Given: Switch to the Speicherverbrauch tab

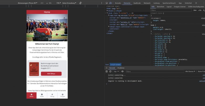Looking at the screenshot, I should click(x=169, y=3).
